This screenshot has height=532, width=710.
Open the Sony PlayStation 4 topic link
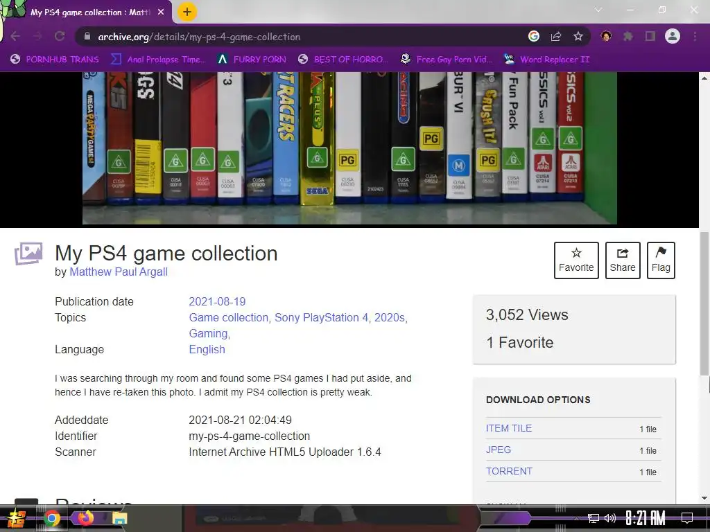coord(321,317)
